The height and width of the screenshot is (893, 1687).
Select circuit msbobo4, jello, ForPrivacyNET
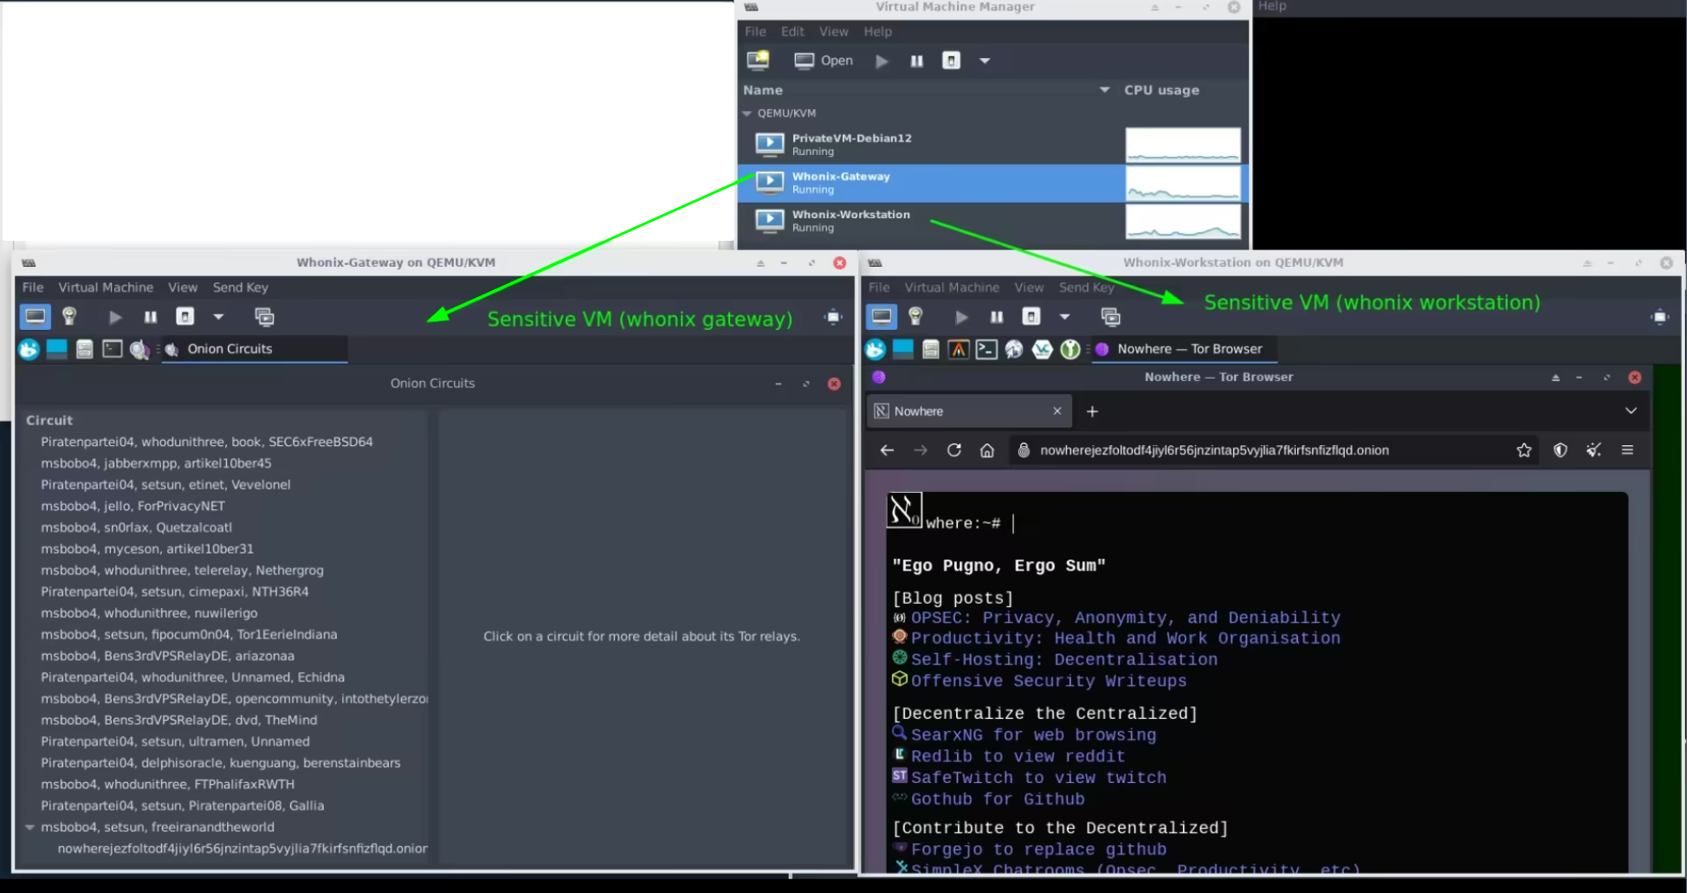click(x=133, y=506)
